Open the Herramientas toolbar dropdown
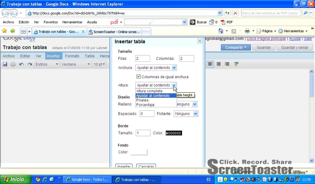The width and height of the screenshot is (315, 184). (x=293, y=31)
